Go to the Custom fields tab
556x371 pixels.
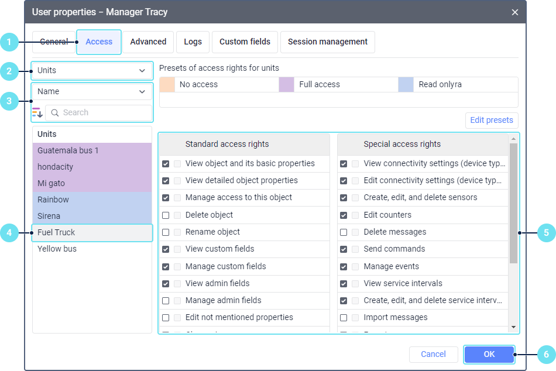tap(245, 42)
